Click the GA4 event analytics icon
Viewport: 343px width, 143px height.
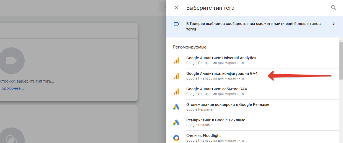[176, 91]
